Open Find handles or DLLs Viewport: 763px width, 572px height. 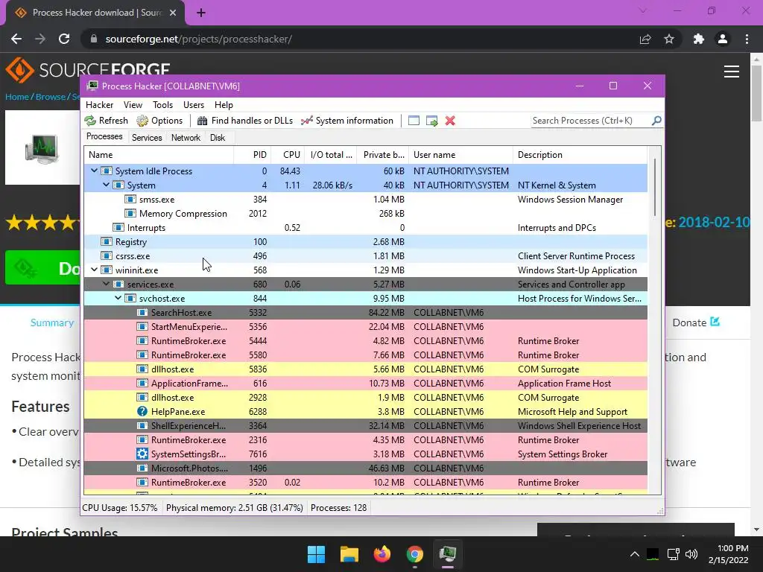pyautogui.click(x=244, y=121)
